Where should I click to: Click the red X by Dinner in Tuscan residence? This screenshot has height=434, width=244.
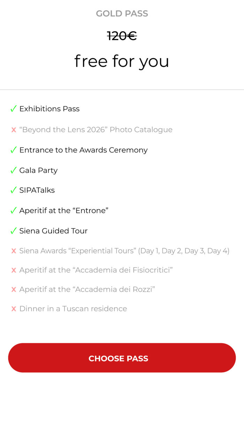14,309
